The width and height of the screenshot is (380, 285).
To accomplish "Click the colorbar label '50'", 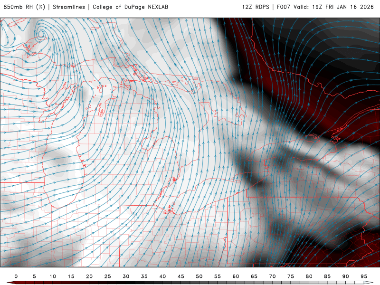I will (199, 276).
